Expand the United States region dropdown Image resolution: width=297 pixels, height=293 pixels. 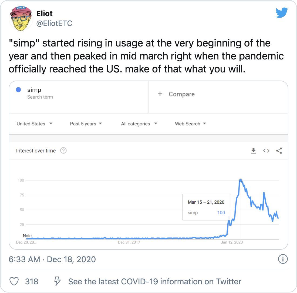click(x=34, y=124)
